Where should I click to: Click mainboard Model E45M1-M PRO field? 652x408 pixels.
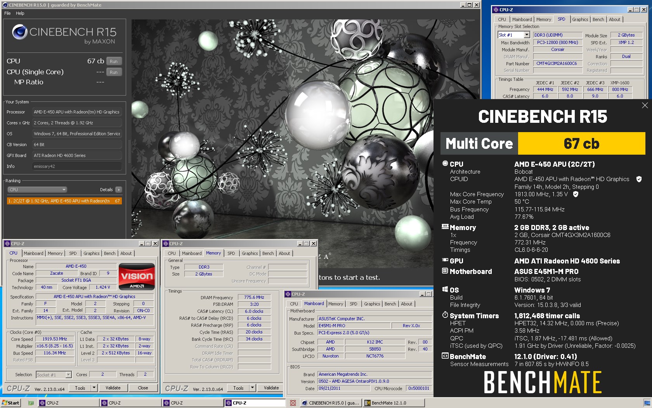pos(354,326)
